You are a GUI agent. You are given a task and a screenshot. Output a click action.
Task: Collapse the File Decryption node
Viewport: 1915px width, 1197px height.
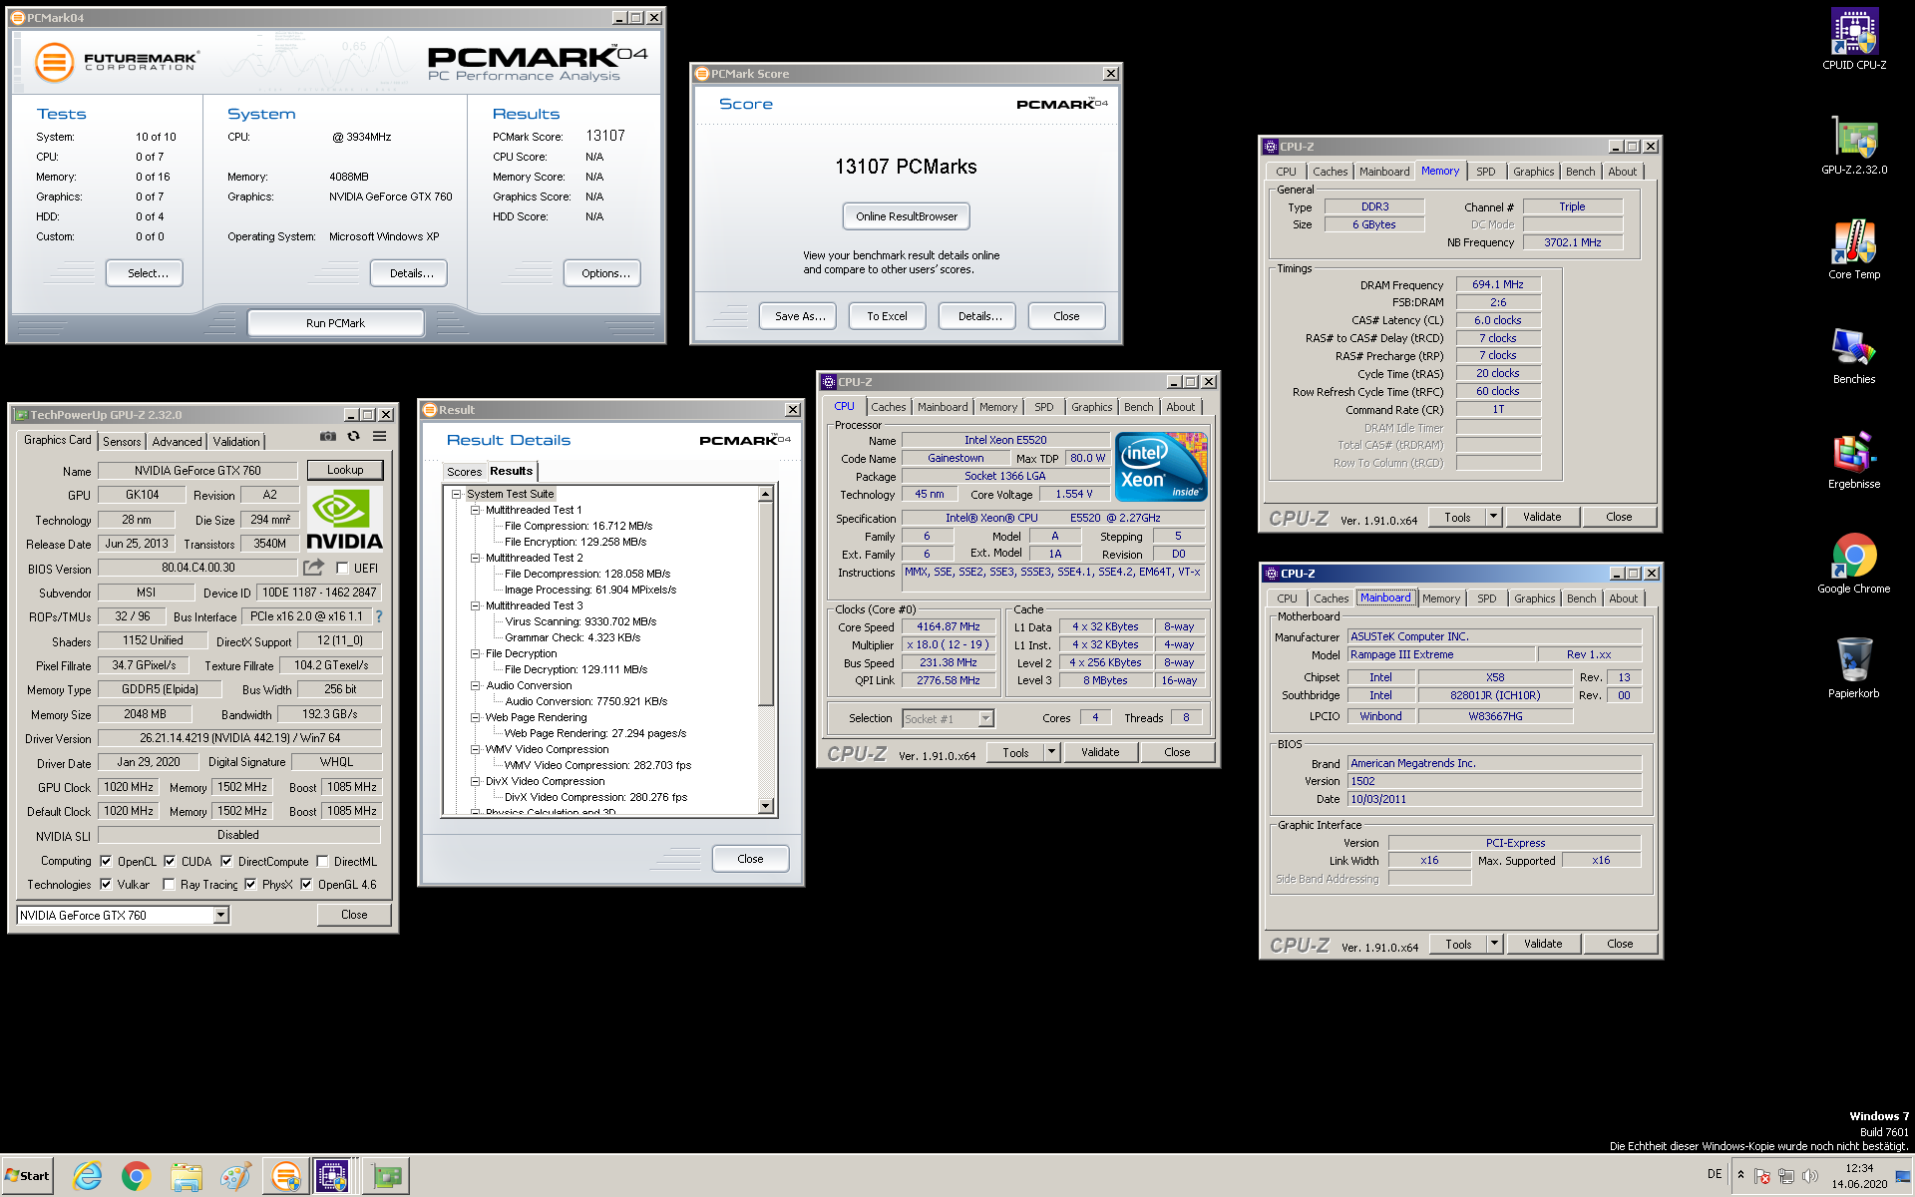[476, 654]
